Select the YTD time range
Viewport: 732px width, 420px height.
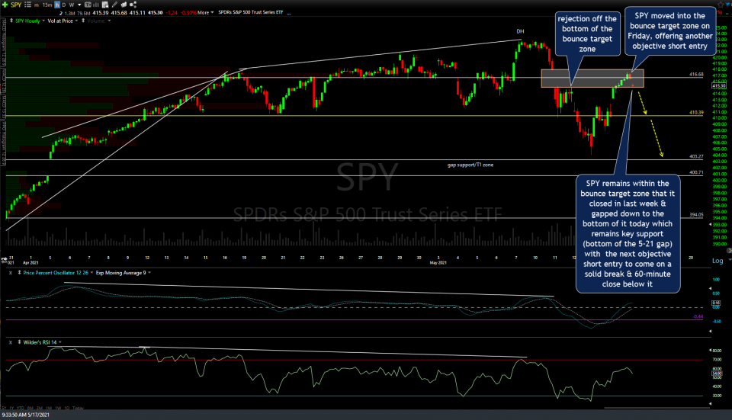click(21, 408)
